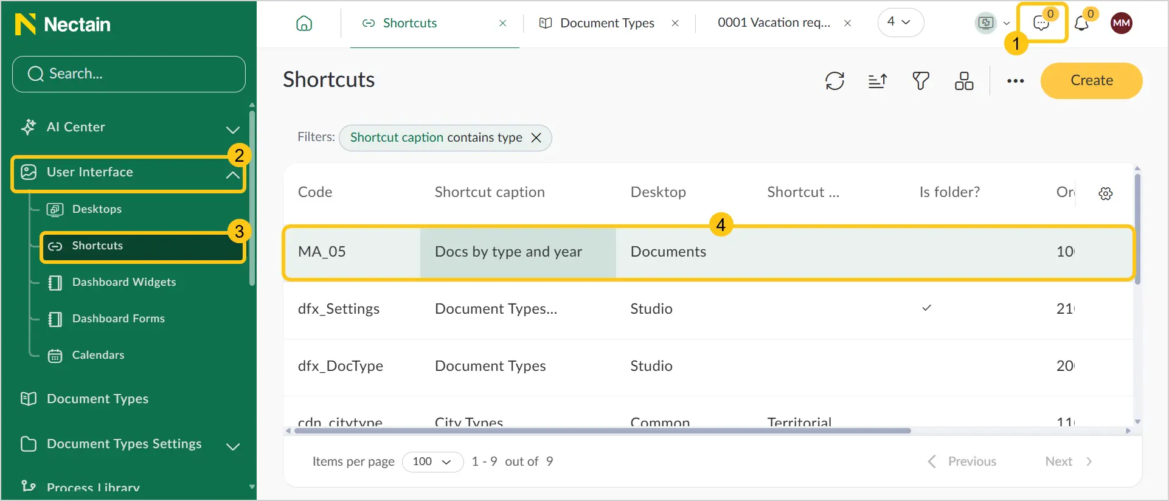The width and height of the screenshot is (1169, 501).
Task: Sort by the Code column header
Action: (x=315, y=192)
